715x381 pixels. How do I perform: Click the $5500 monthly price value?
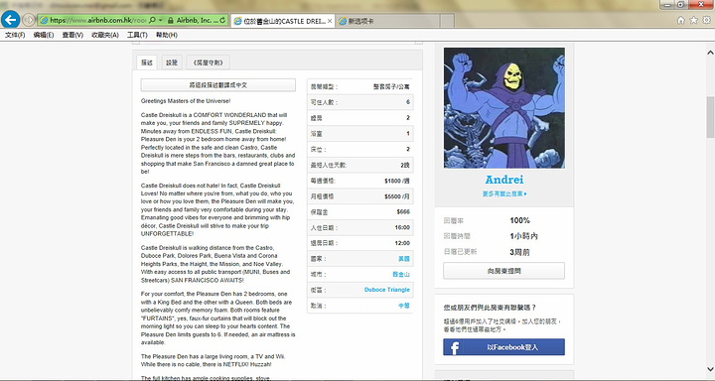coord(397,196)
